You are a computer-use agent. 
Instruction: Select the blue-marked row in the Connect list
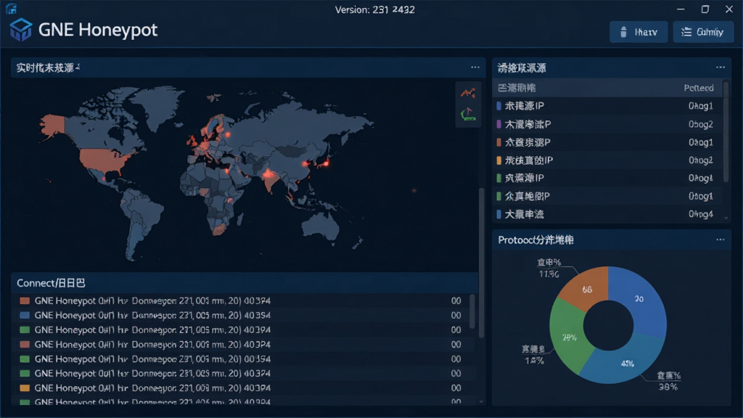tap(241, 315)
